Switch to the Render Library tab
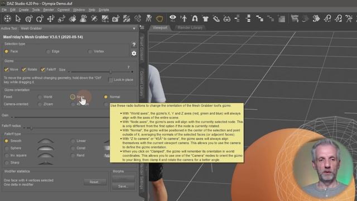The width and height of the screenshot is (357, 201). [x=190, y=27]
